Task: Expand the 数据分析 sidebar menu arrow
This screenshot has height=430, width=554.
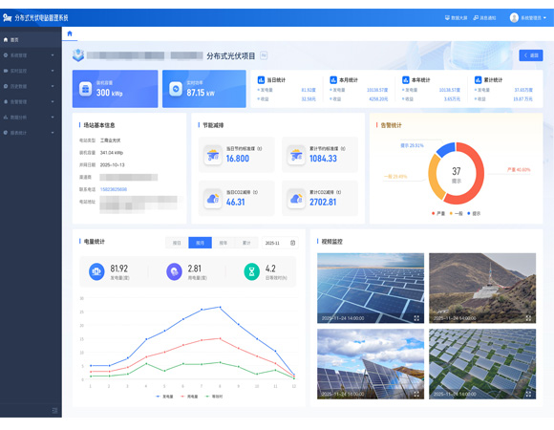Action: [53, 118]
